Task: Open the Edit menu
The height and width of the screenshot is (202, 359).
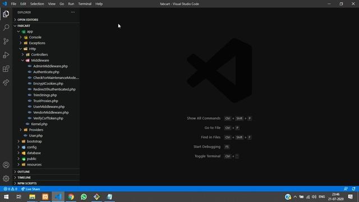Action: pyautogui.click(x=23, y=4)
